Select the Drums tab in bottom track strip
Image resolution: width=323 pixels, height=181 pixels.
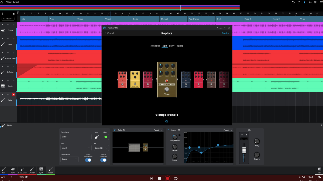pos(13,170)
